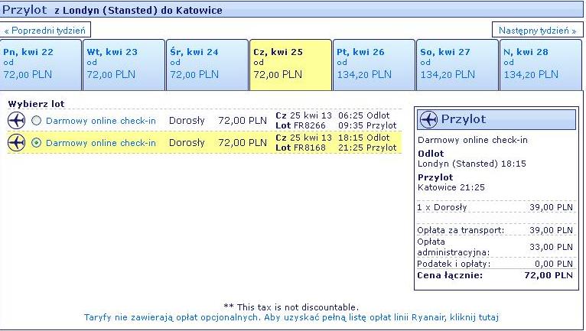Go to Następny tydzień (next week)
The width and height of the screenshot is (586, 331).
coord(537,31)
